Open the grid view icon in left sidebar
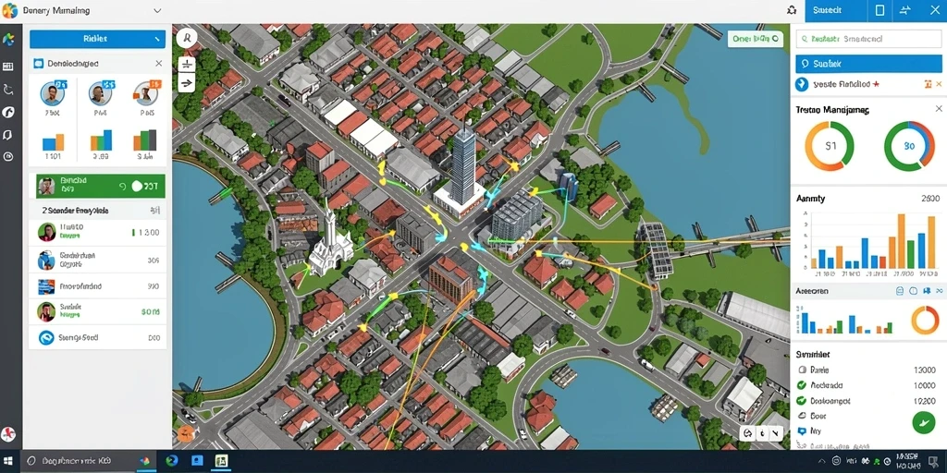Image resolution: width=947 pixels, height=473 pixels. (x=8, y=67)
